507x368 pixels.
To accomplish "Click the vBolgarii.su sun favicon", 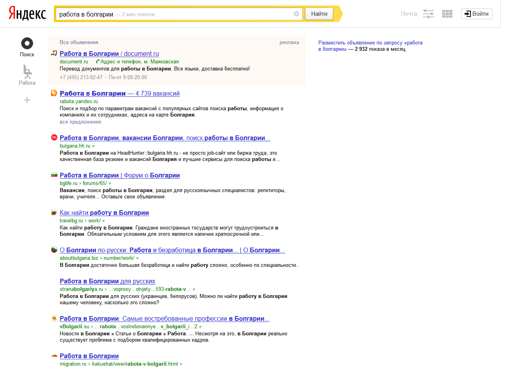I will tap(54, 318).
